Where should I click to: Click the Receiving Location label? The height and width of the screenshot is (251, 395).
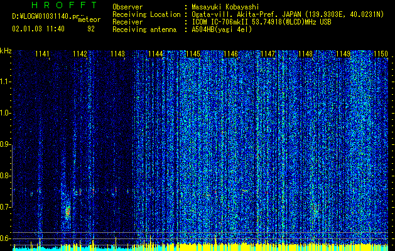(146, 14)
